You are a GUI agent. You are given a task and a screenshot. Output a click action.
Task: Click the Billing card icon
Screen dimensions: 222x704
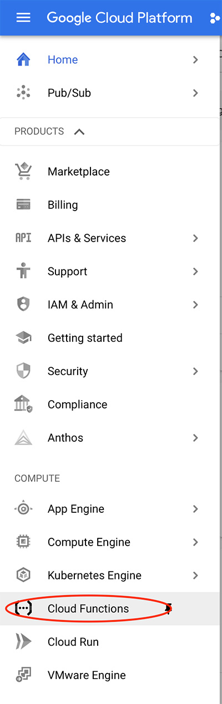[23, 204]
